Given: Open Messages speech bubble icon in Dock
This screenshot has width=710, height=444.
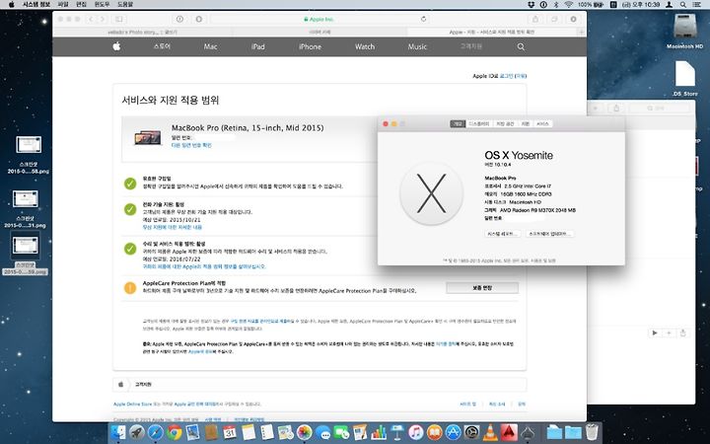Looking at the screenshot, I should point(322,433).
